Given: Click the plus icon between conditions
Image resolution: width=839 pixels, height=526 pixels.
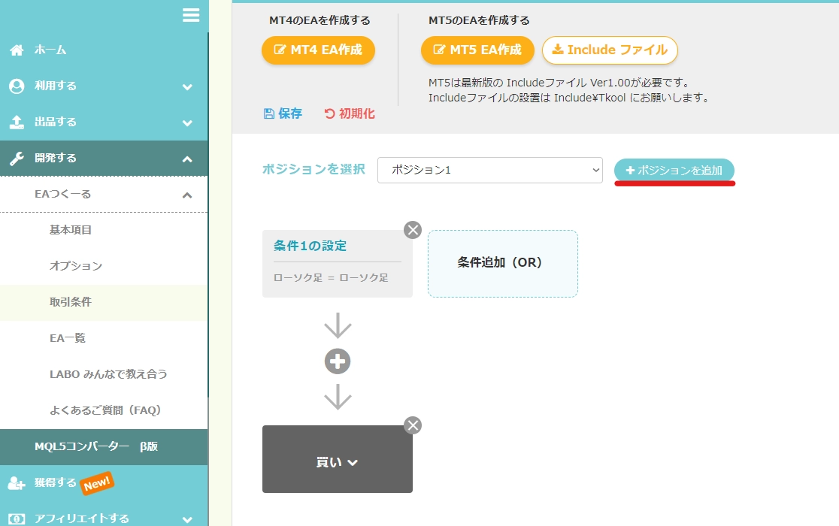Looking at the screenshot, I should point(337,361).
